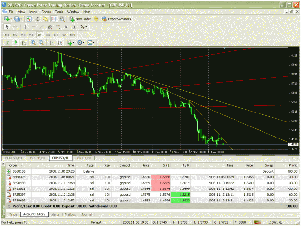Switch to the MN timeframe
The height and width of the screenshot is (226, 301).
[x=72, y=35]
